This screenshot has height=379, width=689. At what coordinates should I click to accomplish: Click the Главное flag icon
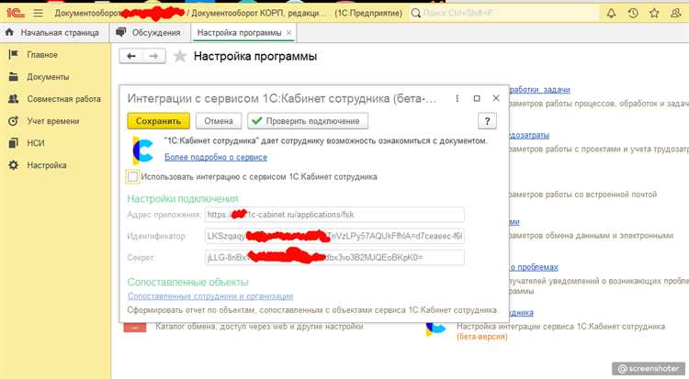tap(14, 54)
